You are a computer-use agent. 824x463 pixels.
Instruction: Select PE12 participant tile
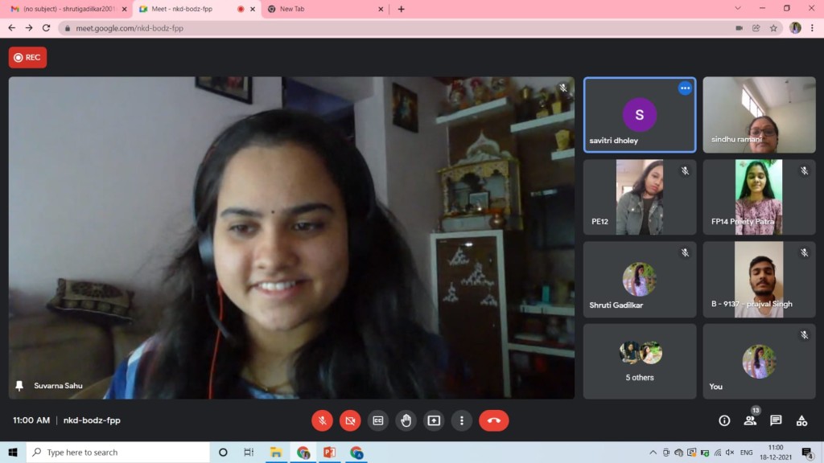click(640, 197)
